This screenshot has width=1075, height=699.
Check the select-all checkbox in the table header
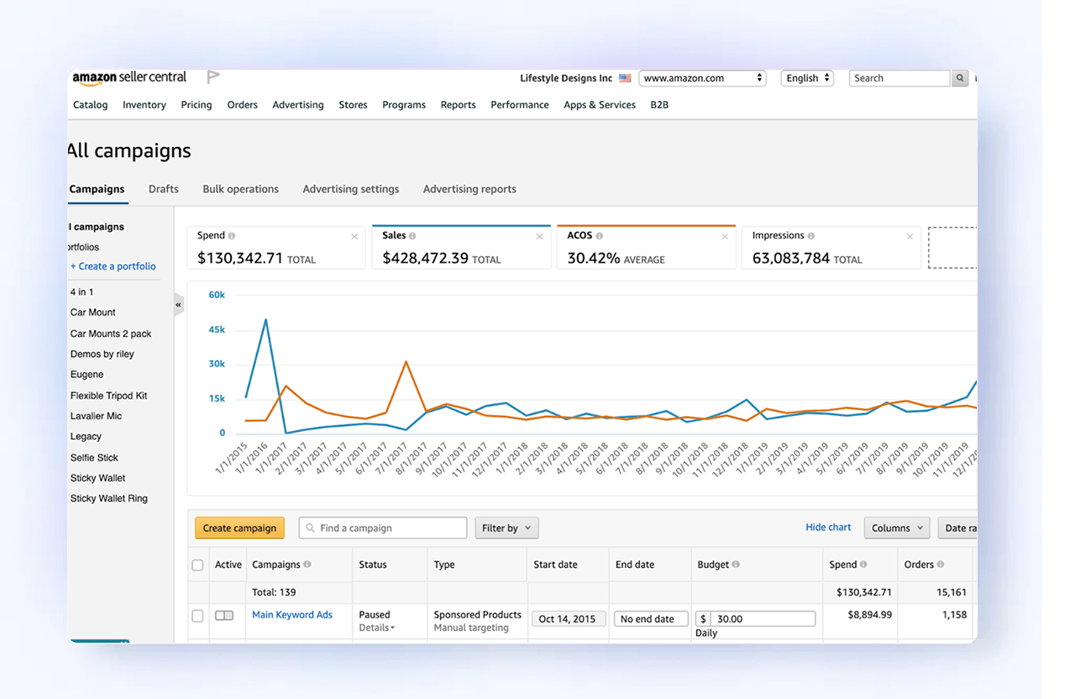197,564
